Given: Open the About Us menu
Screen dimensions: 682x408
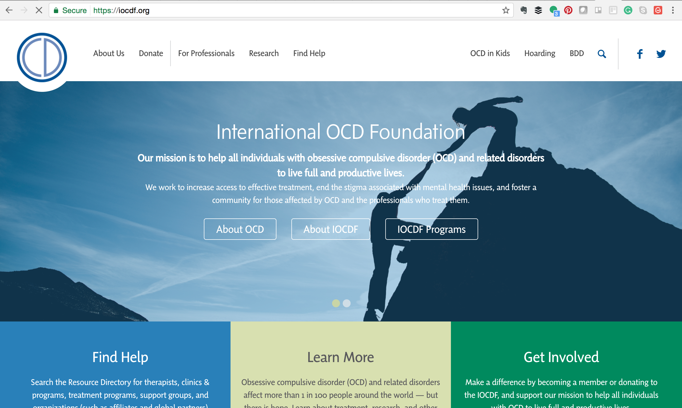Looking at the screenshot, I should (109, 53).
